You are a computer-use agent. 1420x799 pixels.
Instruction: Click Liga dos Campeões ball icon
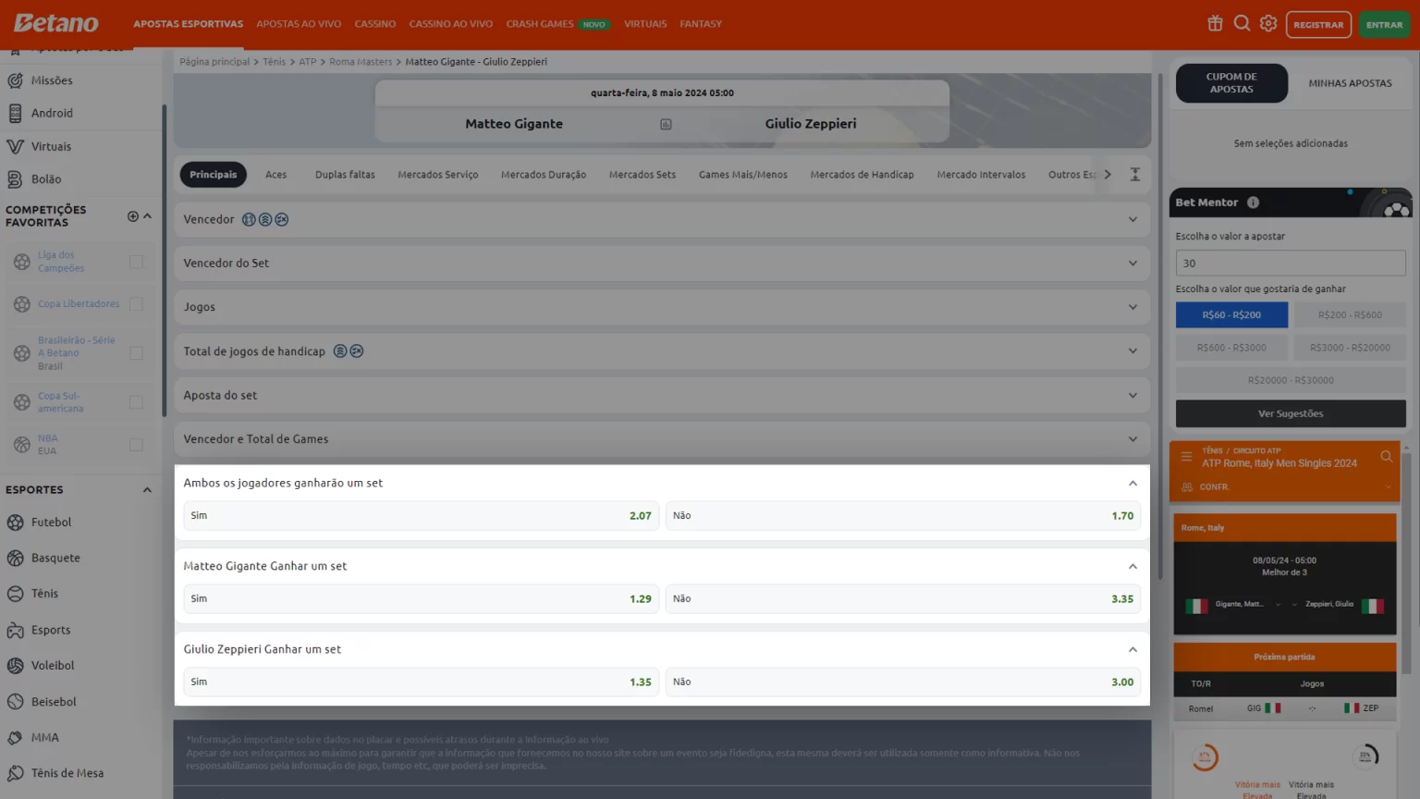click(x=22, y=262)
